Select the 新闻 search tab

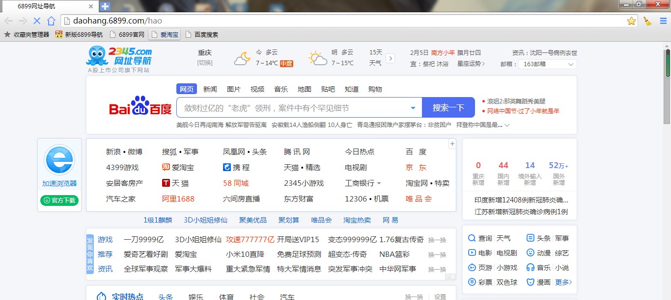click(x=210, y=89)
